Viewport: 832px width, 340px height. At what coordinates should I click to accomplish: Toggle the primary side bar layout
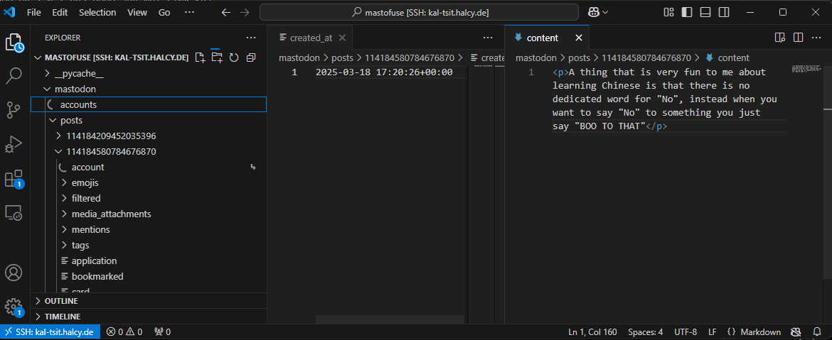[x=686, y=12]
